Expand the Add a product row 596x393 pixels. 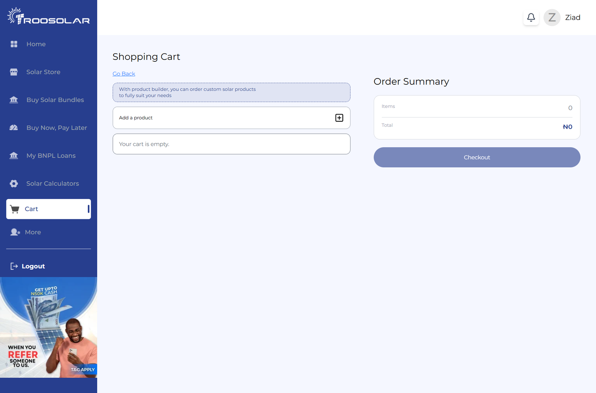click(231, 118)
